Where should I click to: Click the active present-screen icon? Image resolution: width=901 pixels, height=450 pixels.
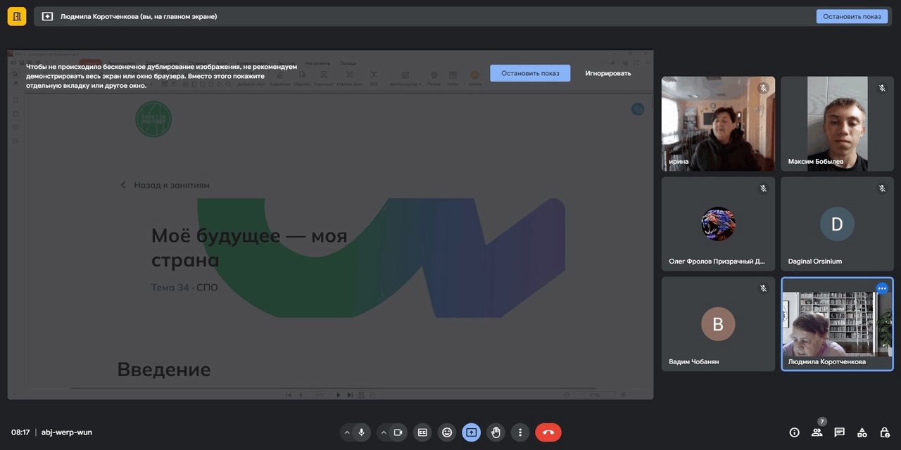471,432
